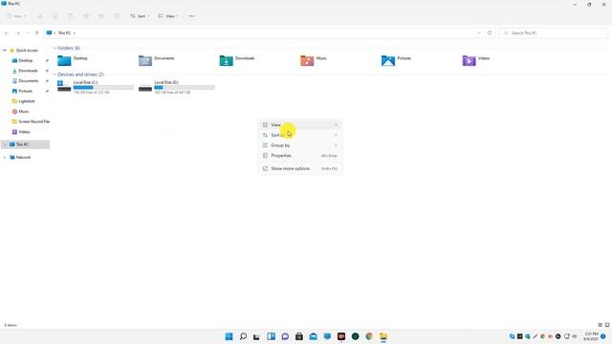Refresh the This PC view
Viewport: 612px width, 344px height.
[490, 33]
